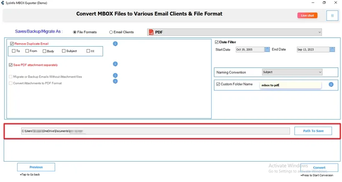The width and height of the screenshot is (342, 182).
Task: Expand the PDF save format dropdown
Action: coord(234,32)
